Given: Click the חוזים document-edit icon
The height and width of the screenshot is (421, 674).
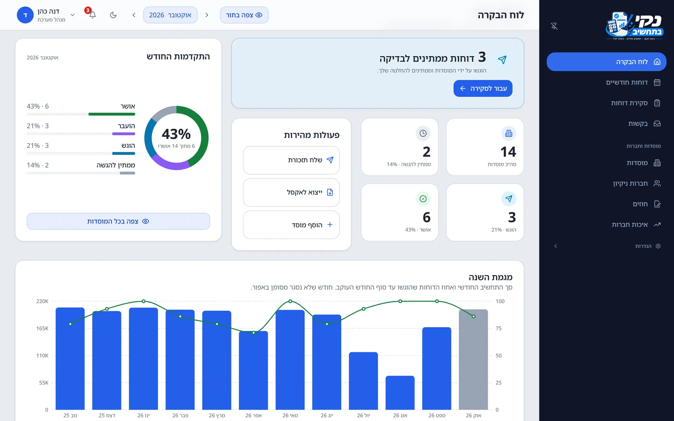Looking at the screenshot, I should pyautogui.click(x=657, y=204).
